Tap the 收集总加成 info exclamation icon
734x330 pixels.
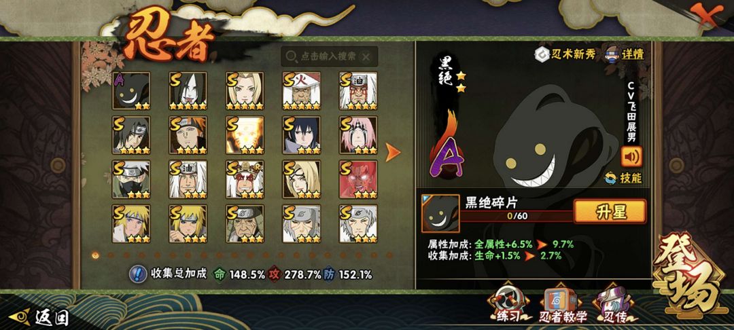click(x=137, y=274)
